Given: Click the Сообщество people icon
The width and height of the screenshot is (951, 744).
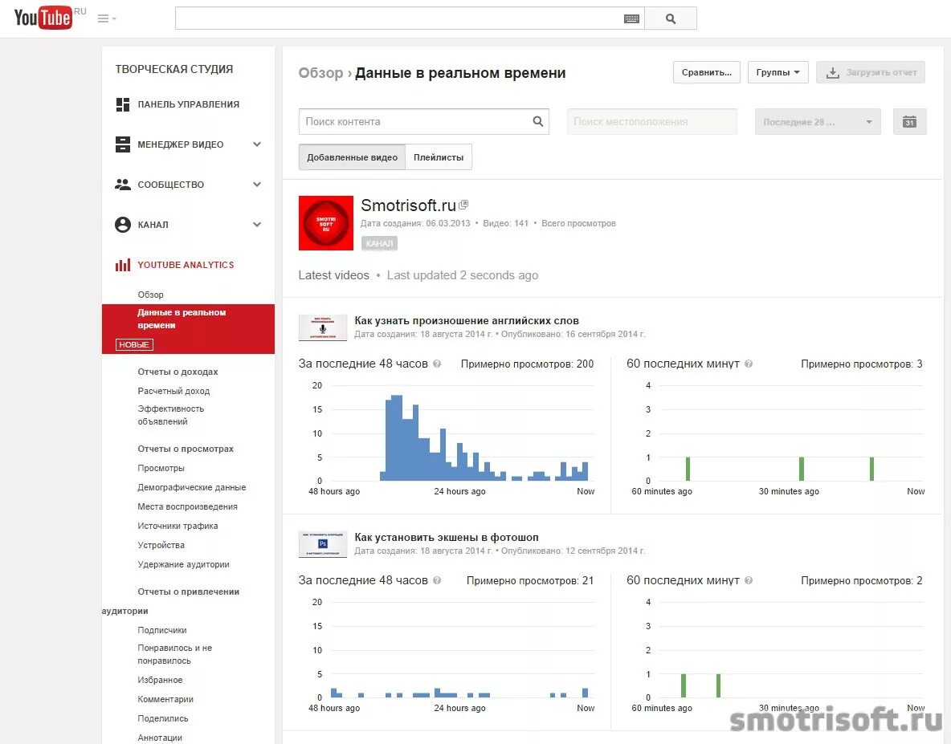Looking at the screenshot, I should [x=123, y=184].
